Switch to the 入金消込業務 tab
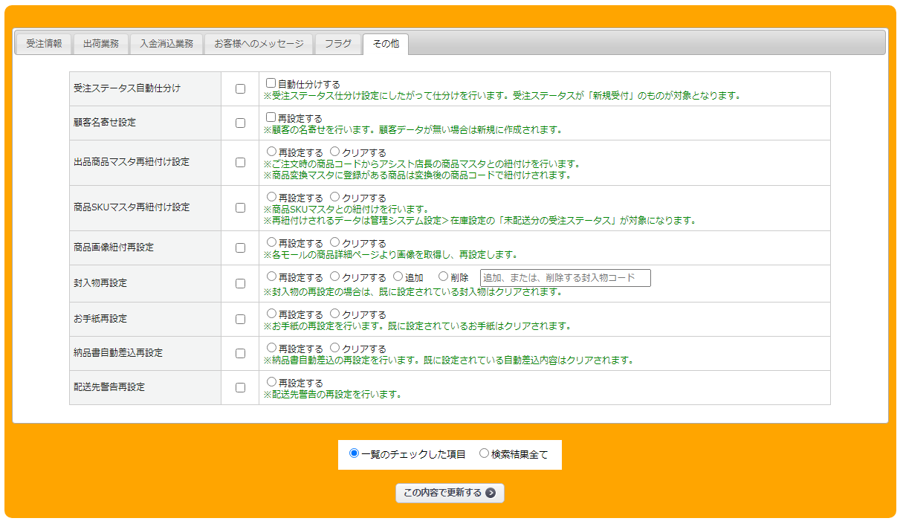Viewport: 903px width, 524px height. tap(166, 44)
